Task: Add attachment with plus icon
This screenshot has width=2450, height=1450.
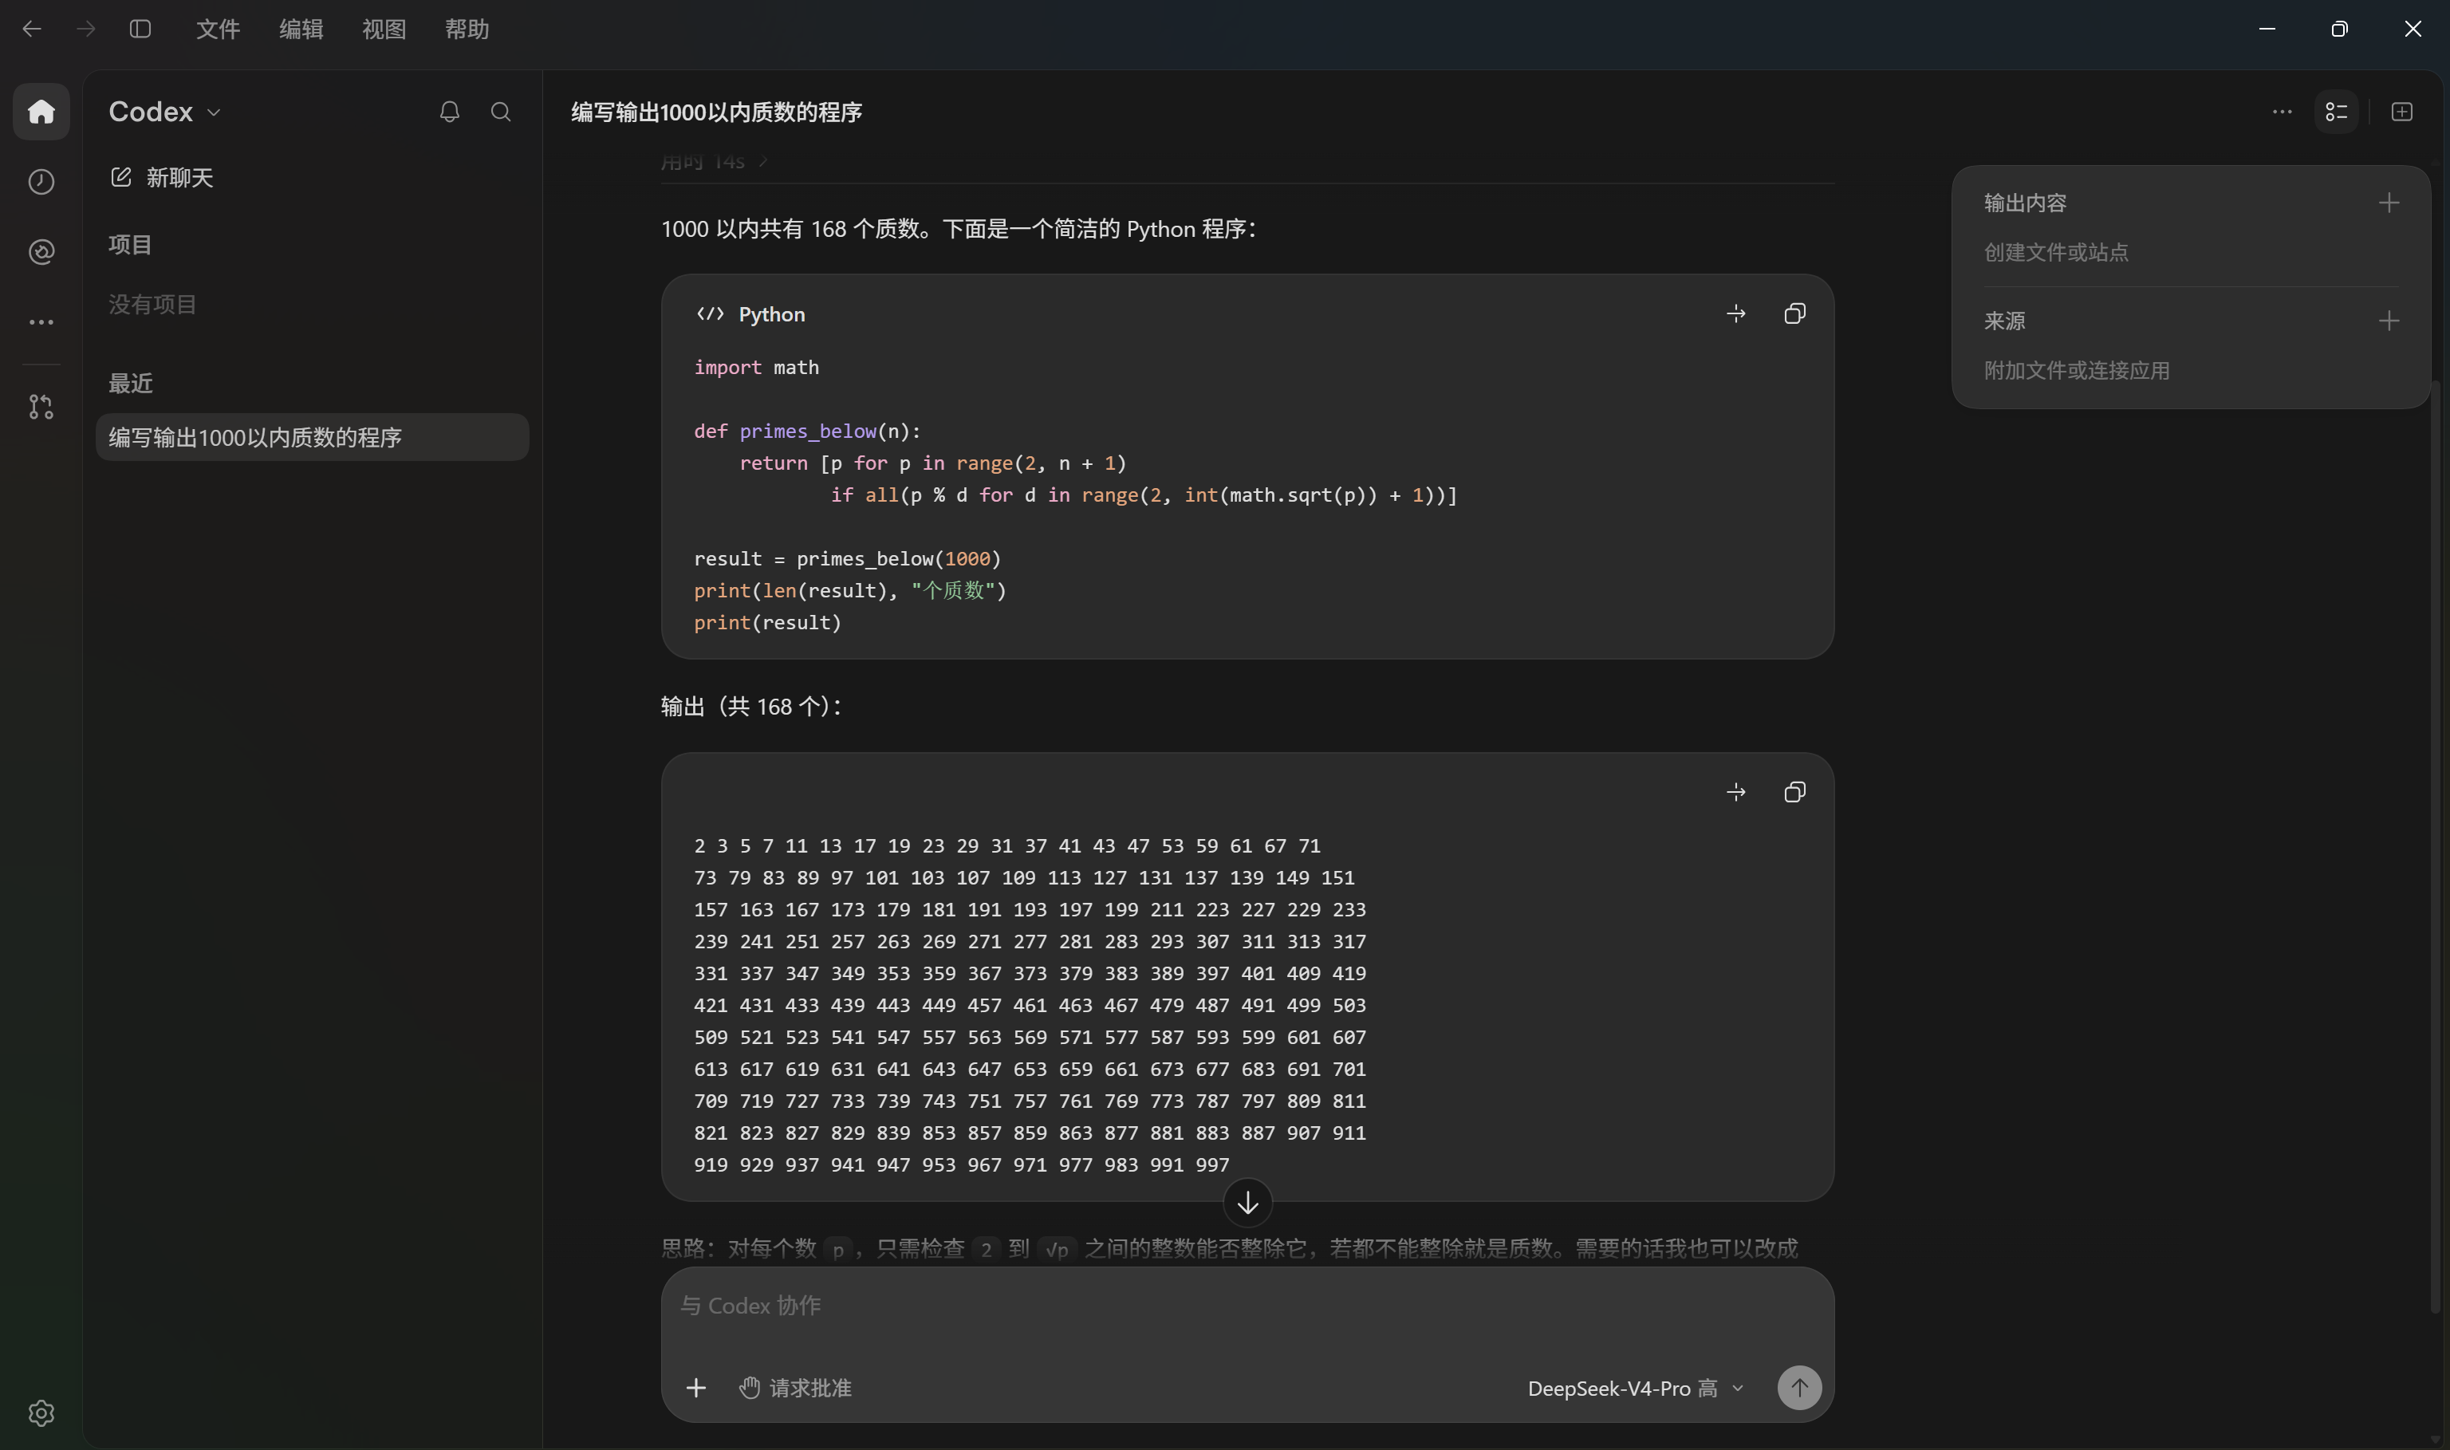Action: [x=695, y=1388]
